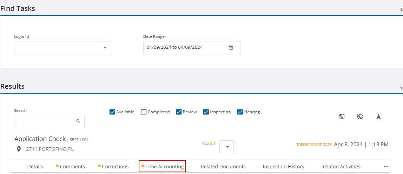Click the search magnifier icon
This screenshot has width=403, height=174.
click(78, 121)
